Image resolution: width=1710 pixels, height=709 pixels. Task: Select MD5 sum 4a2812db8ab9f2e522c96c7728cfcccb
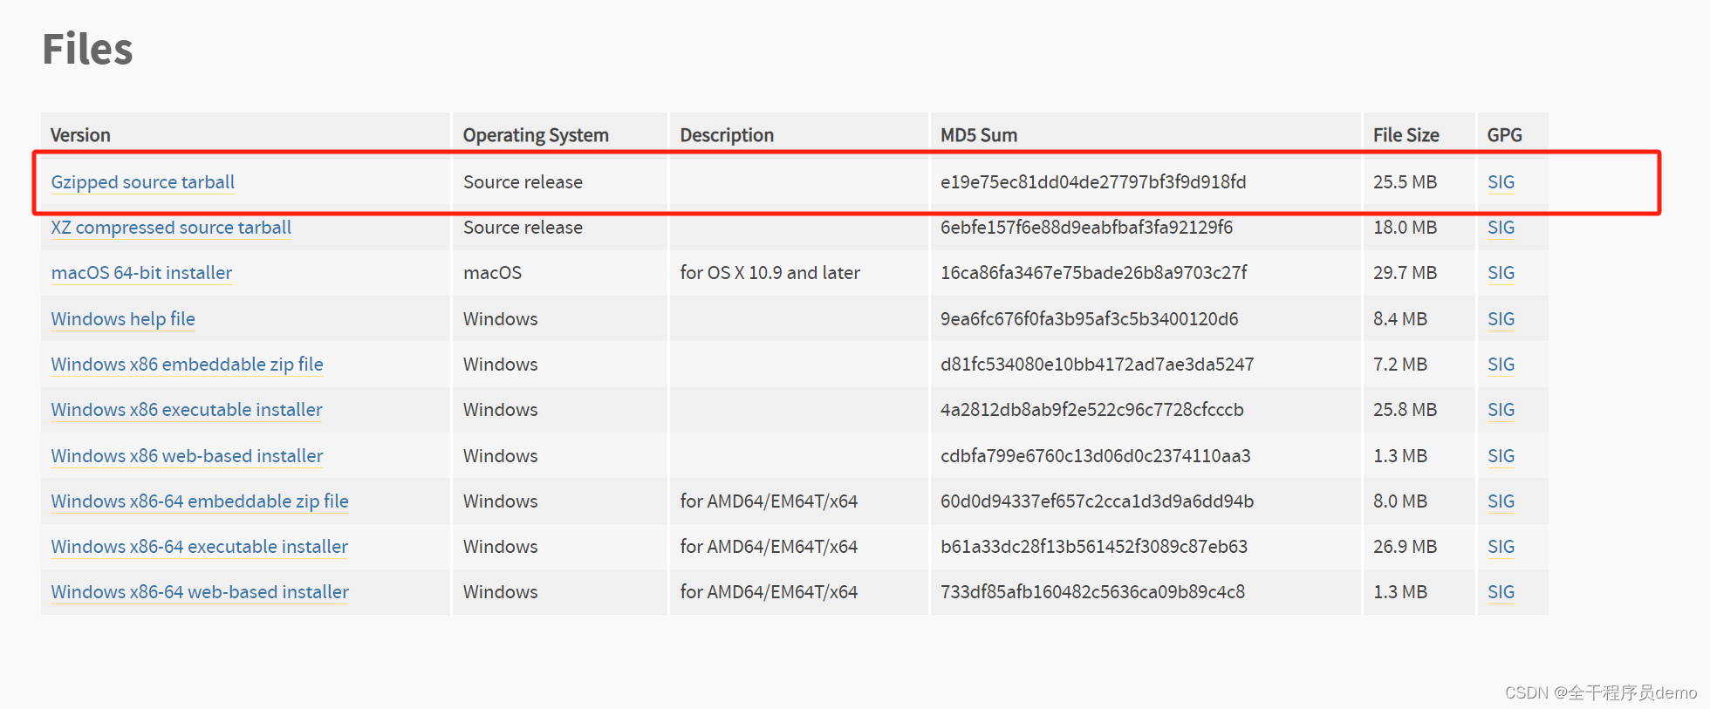1092,410
